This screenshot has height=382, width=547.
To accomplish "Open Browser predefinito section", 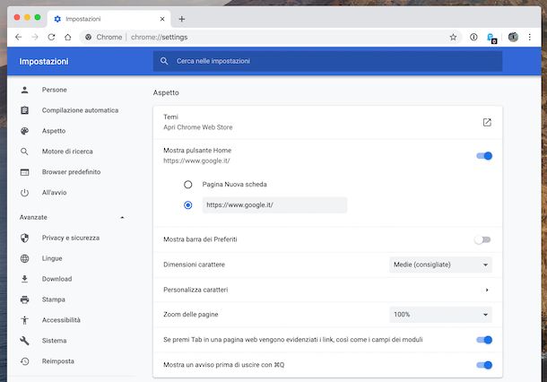I will tap(71, 172).
